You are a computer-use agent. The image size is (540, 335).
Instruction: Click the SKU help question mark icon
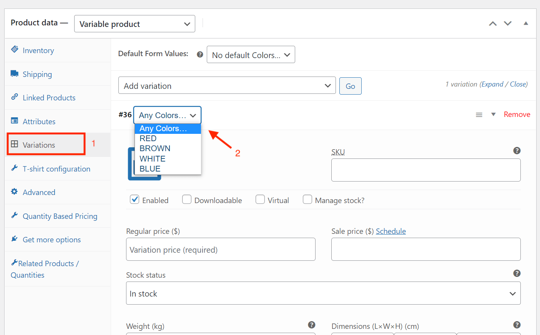click(x=517, y=151)
